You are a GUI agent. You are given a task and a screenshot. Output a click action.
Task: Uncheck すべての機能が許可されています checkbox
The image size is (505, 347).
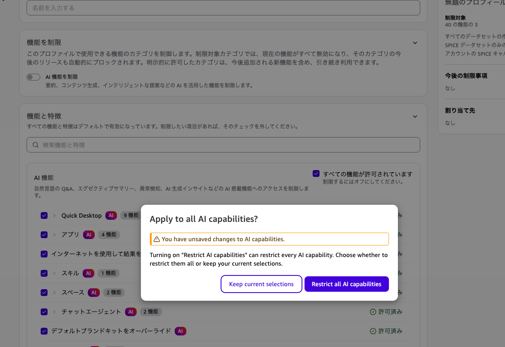[316, 173]
